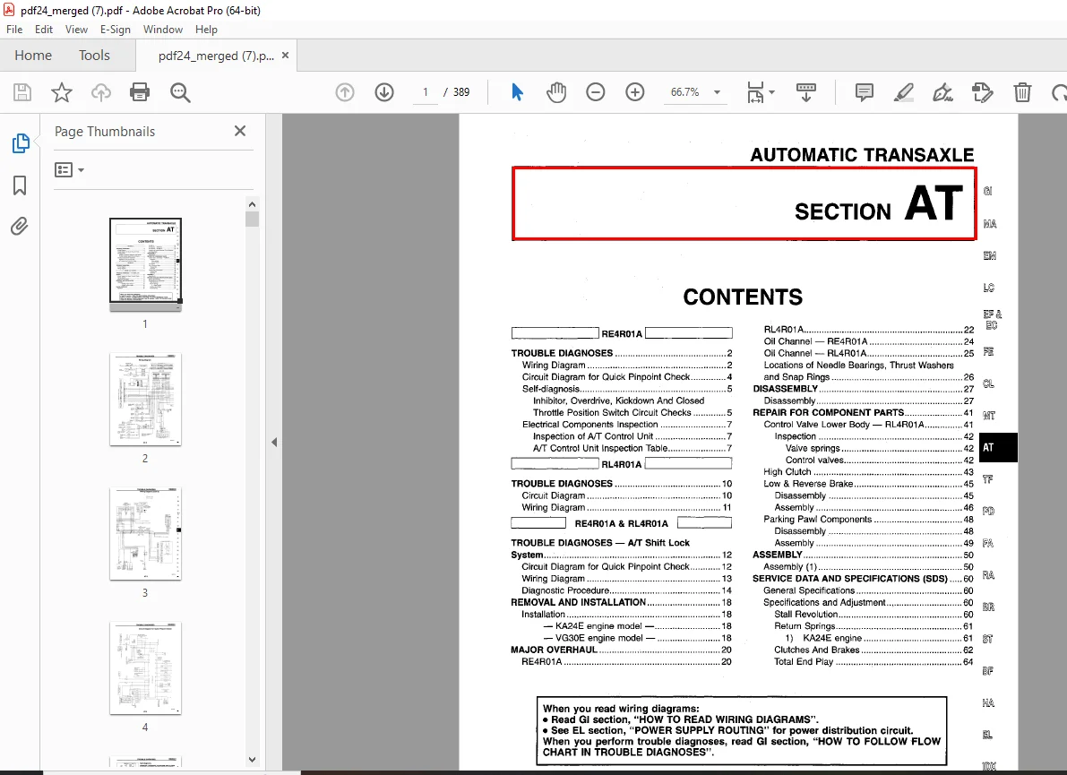1067x775 pixels.
Task: Close the pdf24_merged document tab
Action: (x=285, y=56)
